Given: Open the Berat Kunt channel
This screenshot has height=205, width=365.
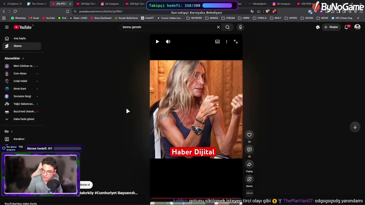Looking at the screenshot, I should (x=22, y=89).
